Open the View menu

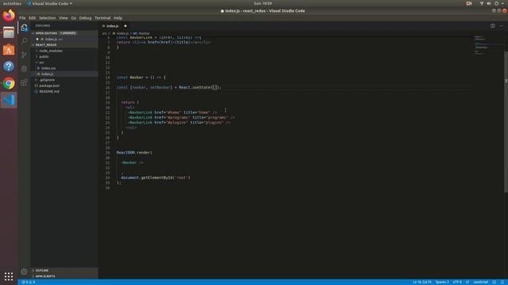pyautogui.click(x=63, y=17)
